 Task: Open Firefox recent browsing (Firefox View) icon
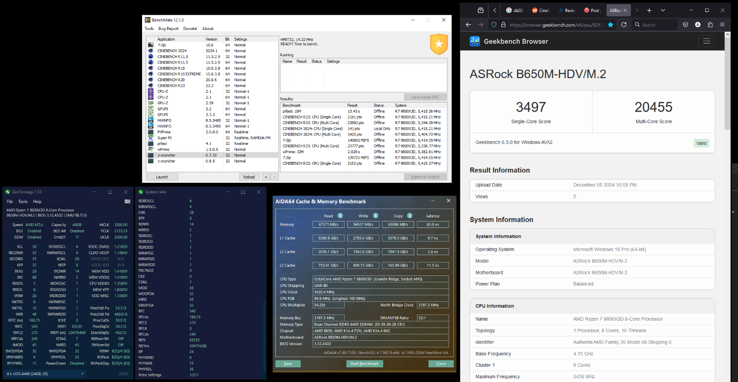[x=481, y=10]
